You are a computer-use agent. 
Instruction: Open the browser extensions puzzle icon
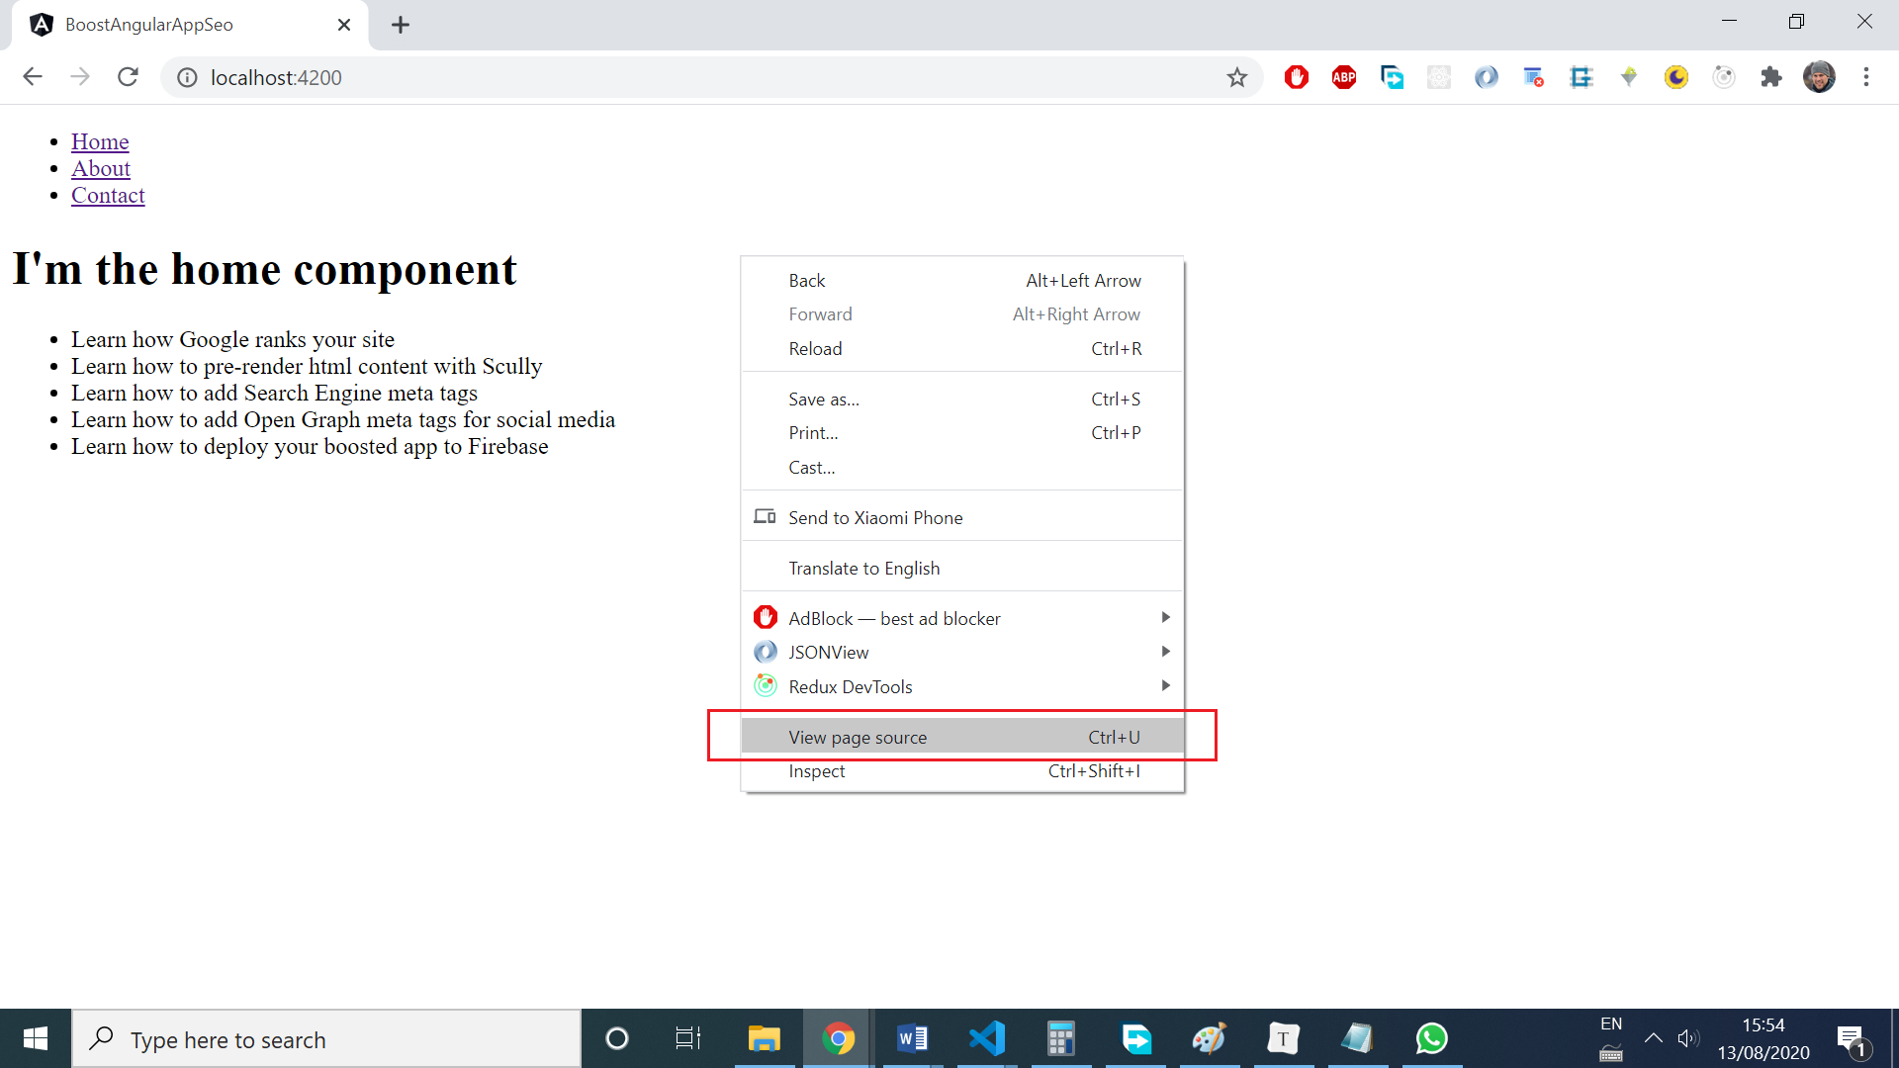(x=1771, y=77)
